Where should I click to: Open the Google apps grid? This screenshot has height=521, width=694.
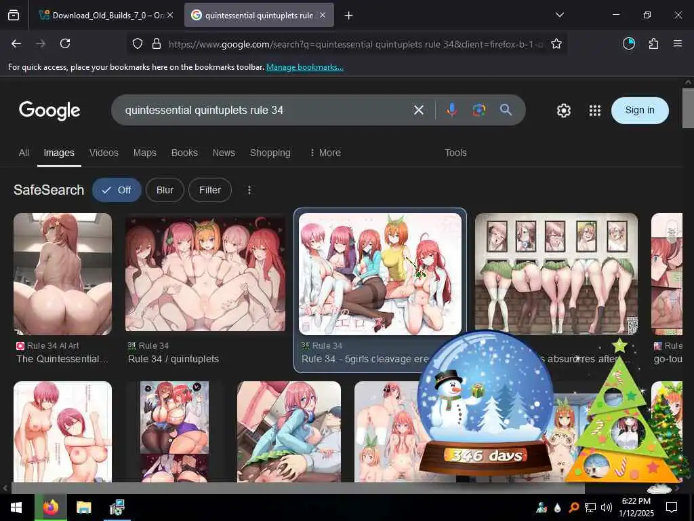click(x=595, y=111)
